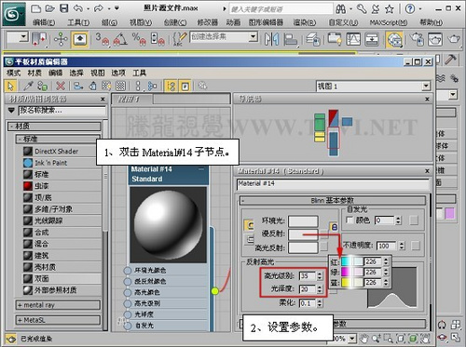
Task: Click the Render teapot icon
Action: pyautogui.click(x=454, y=39)
